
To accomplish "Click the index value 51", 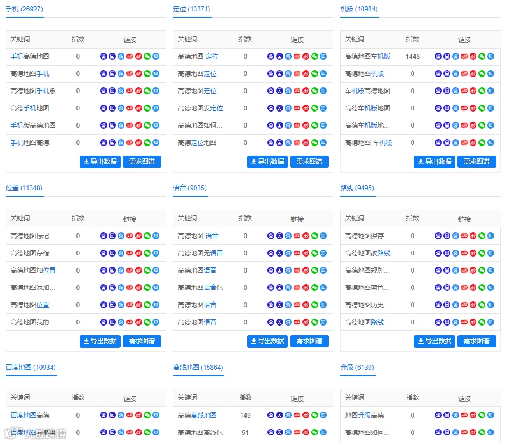I will 245,432.
